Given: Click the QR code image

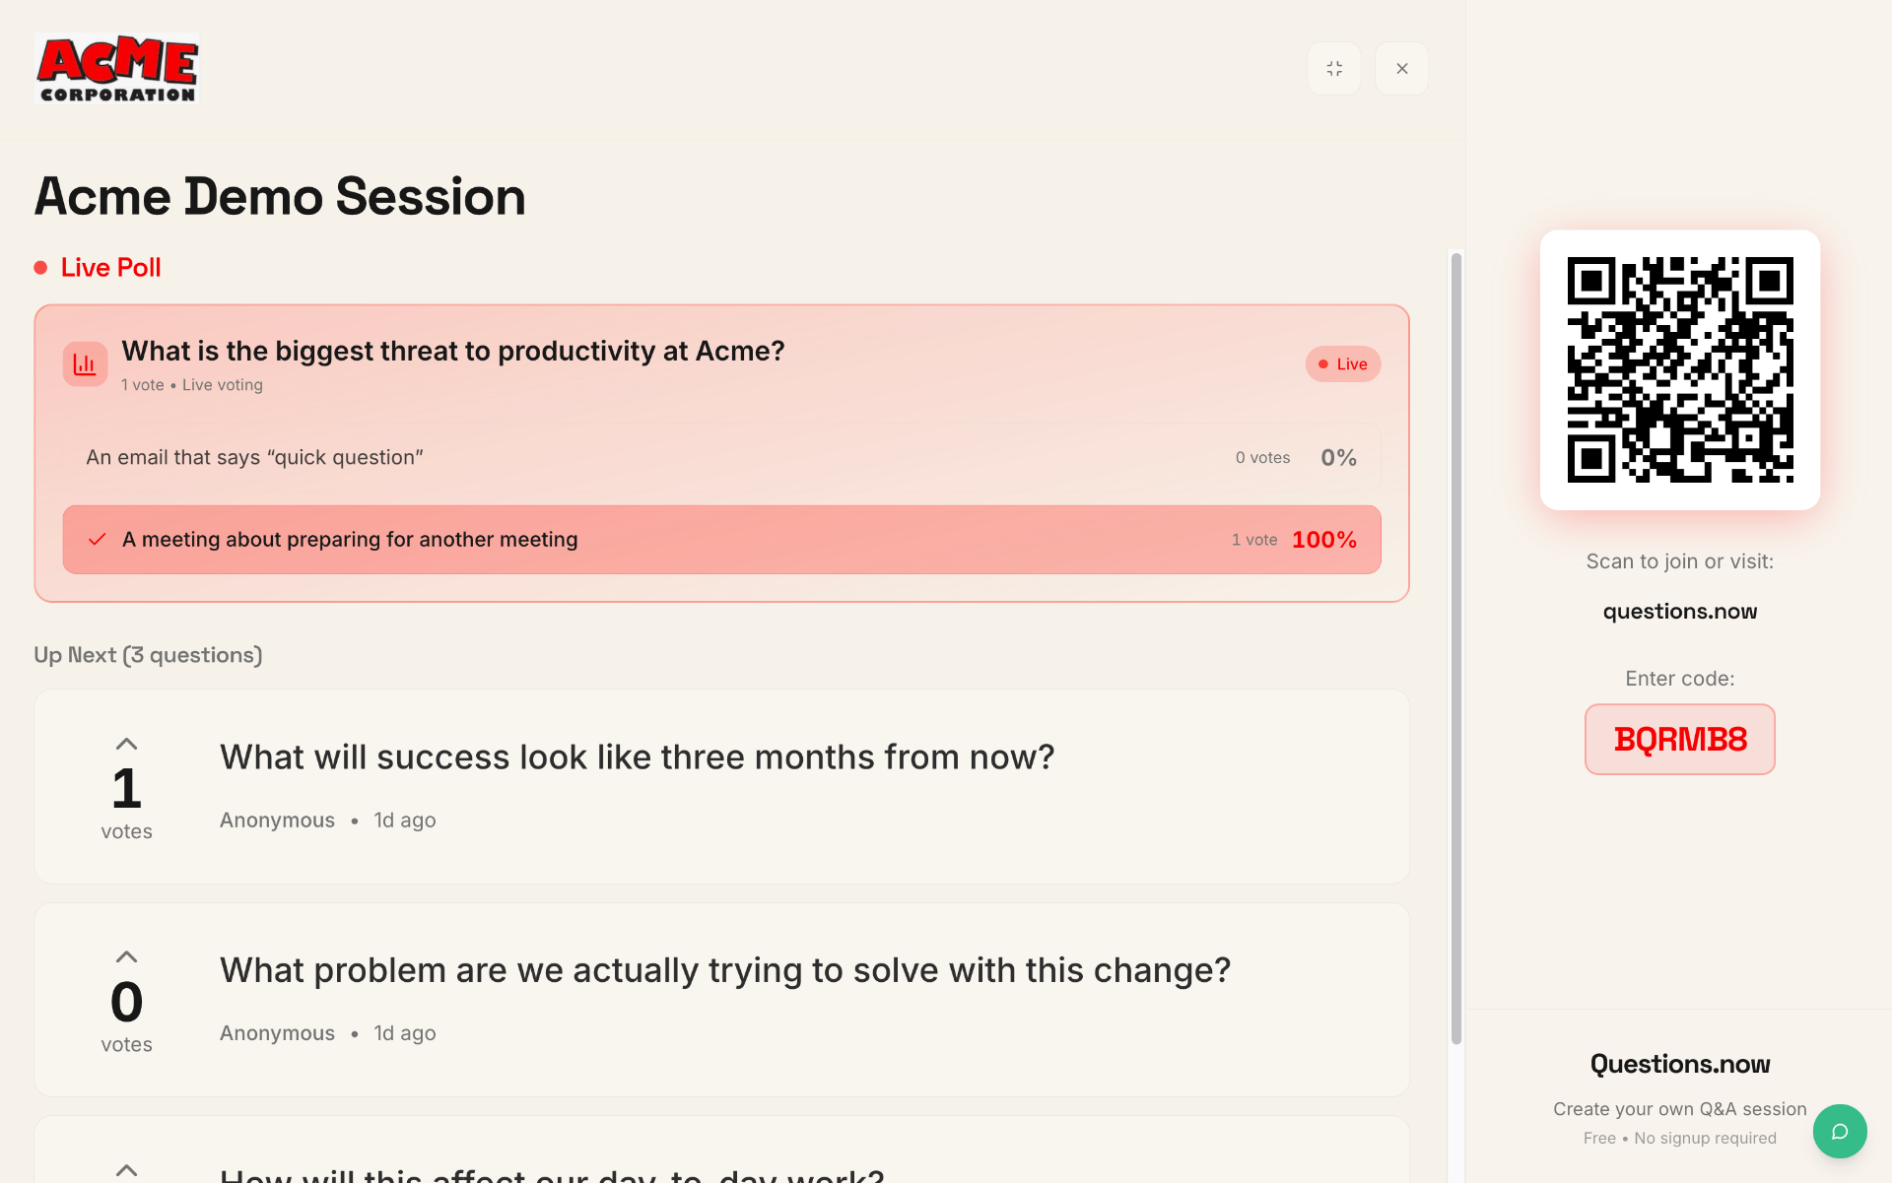Looking at the screenshot, I should (1679, 370).
